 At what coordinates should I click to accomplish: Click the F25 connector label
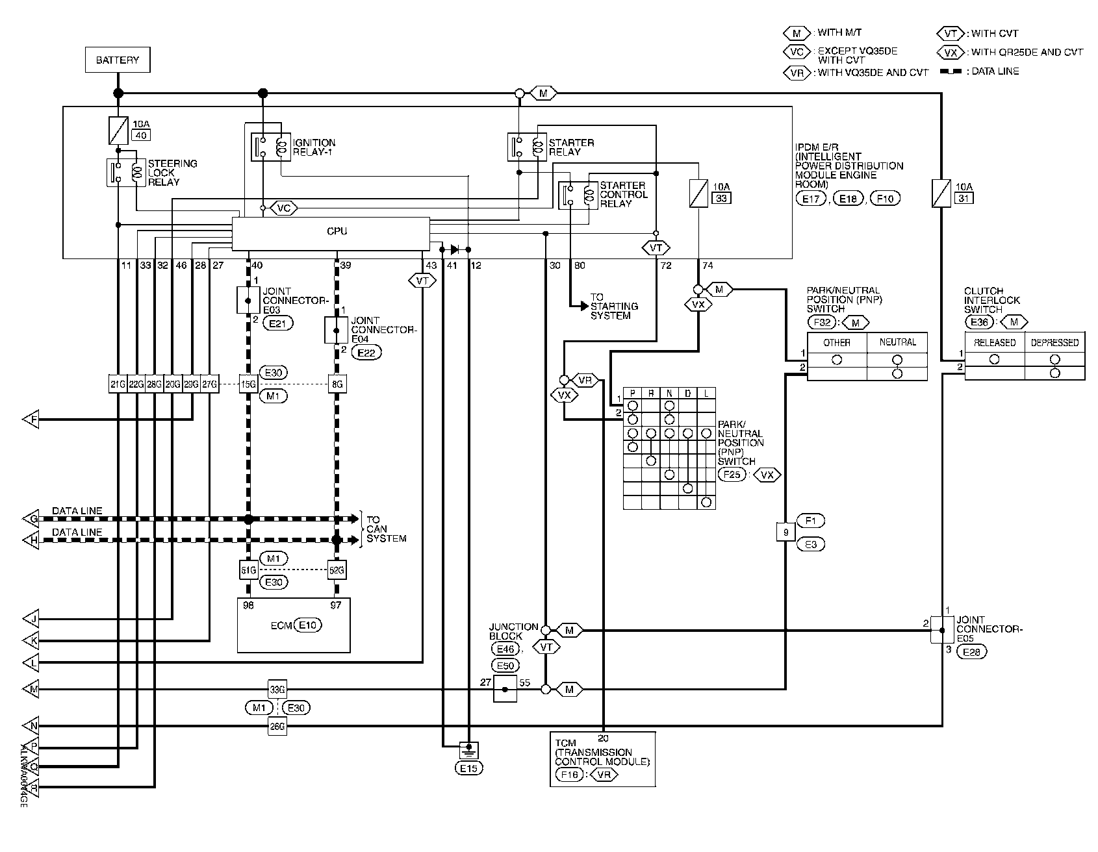point(732,475)
